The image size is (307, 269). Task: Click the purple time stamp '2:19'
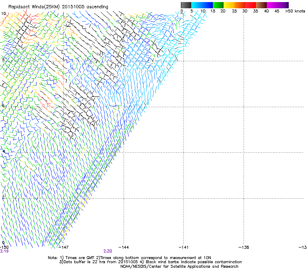[x=4, y=251]
